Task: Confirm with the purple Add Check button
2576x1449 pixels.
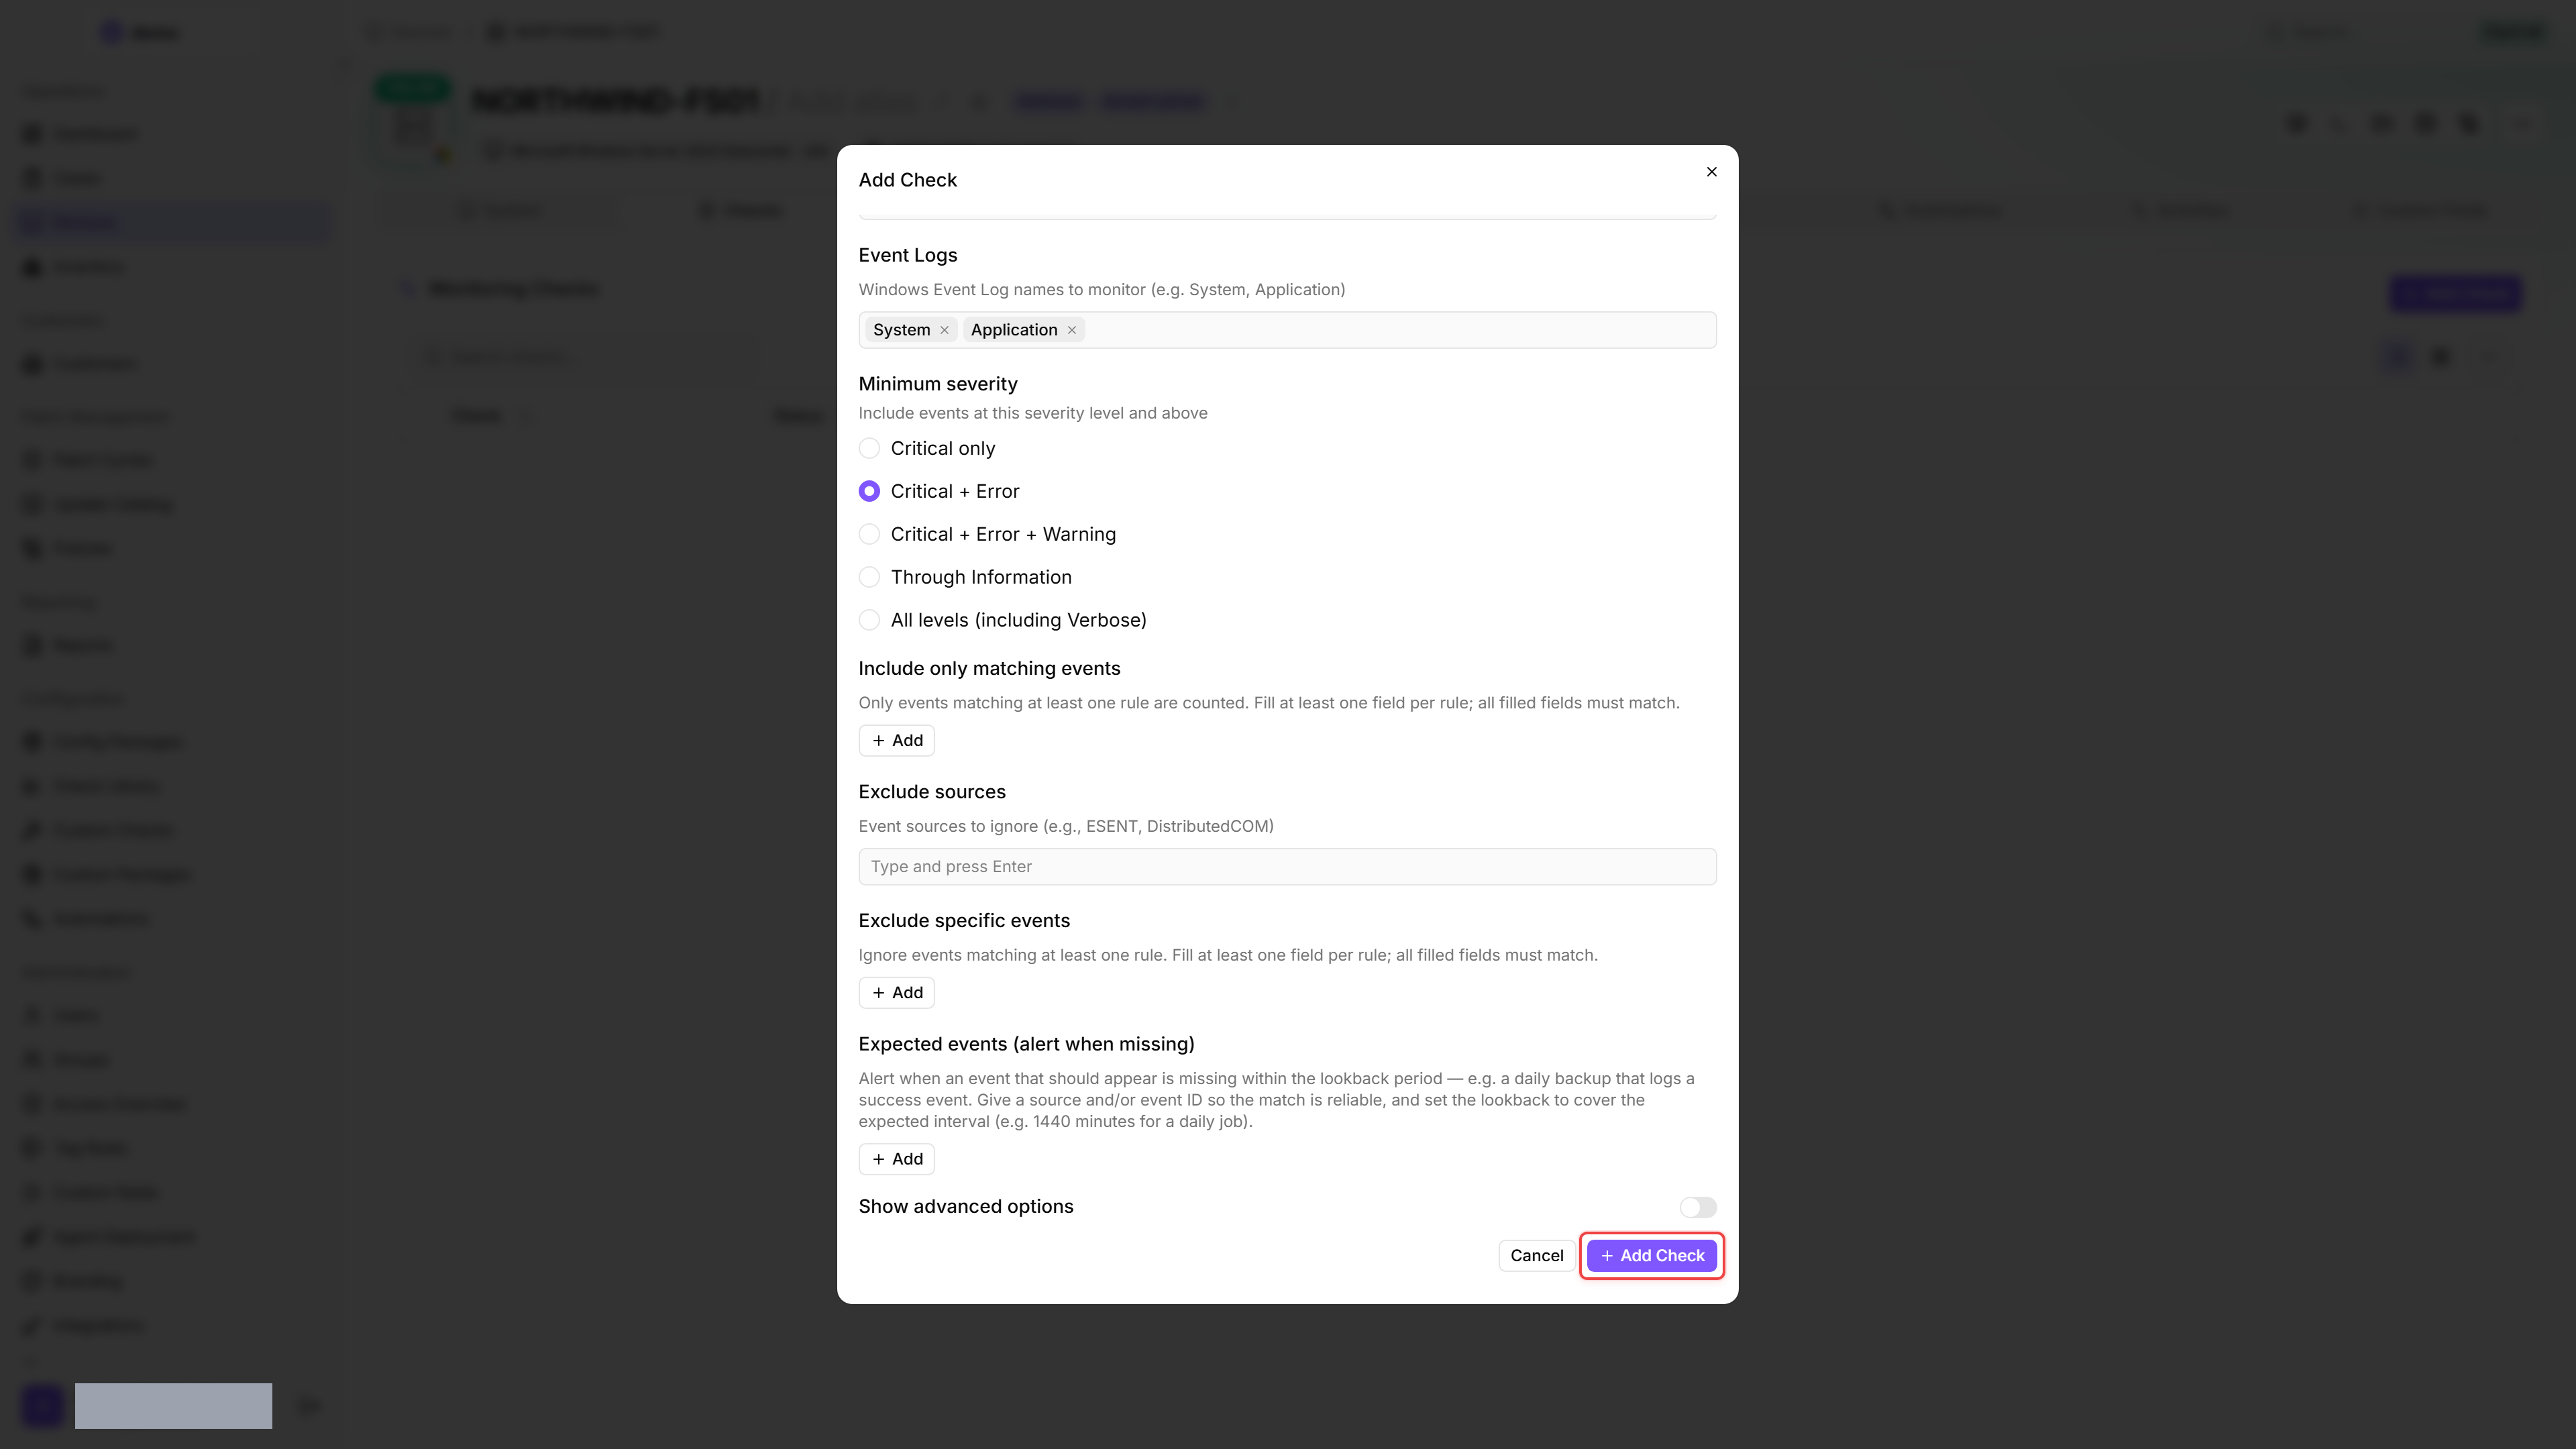Action: click(x=1651, y=1255)
